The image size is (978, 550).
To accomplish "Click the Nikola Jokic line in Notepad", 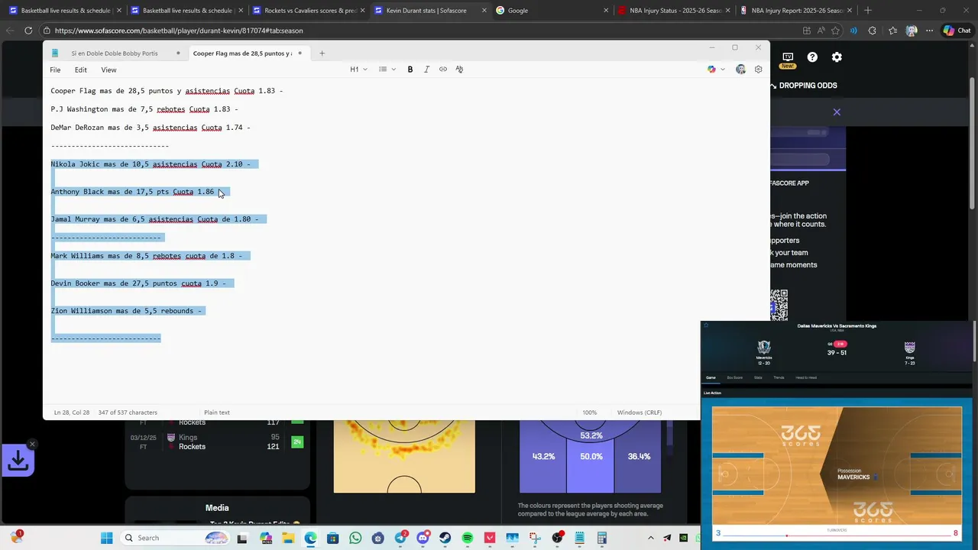I will 151,164.
